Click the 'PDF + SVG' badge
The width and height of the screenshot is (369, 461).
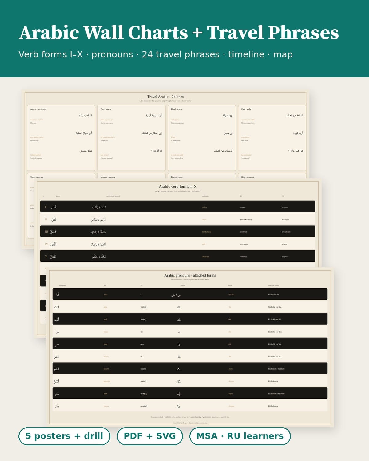coord(150,436)
